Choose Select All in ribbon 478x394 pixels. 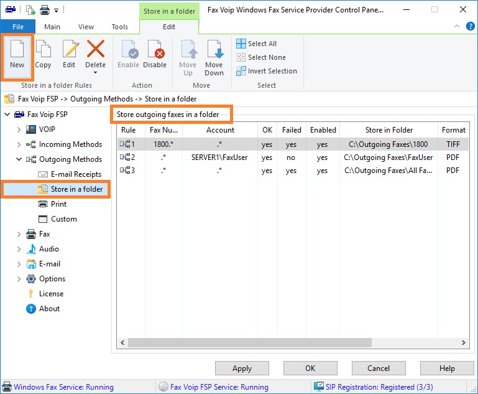256,44
